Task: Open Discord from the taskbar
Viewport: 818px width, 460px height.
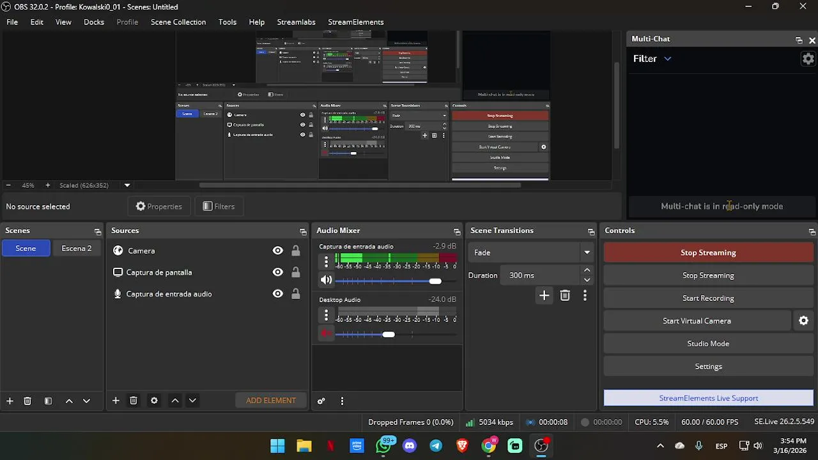Action: 410,446
